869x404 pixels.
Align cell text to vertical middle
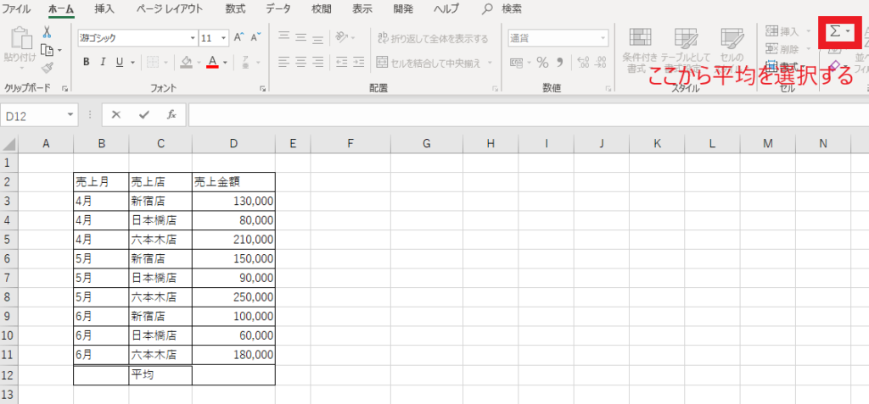[301, 37]
